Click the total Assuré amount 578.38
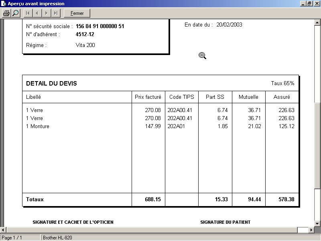 pyautogui.click(x=286, y=199)
